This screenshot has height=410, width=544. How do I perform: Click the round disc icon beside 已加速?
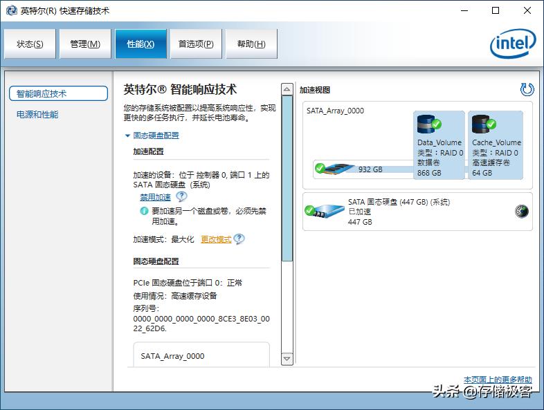coord(521,211)
